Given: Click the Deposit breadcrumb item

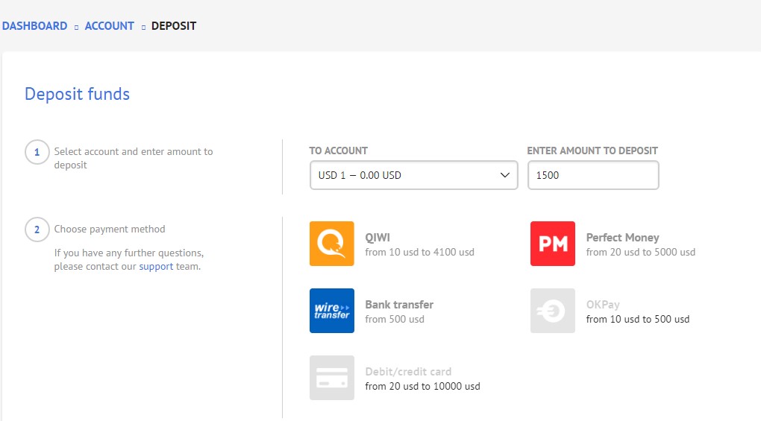Looking at the screenshot, I should (x=174, y=25).
